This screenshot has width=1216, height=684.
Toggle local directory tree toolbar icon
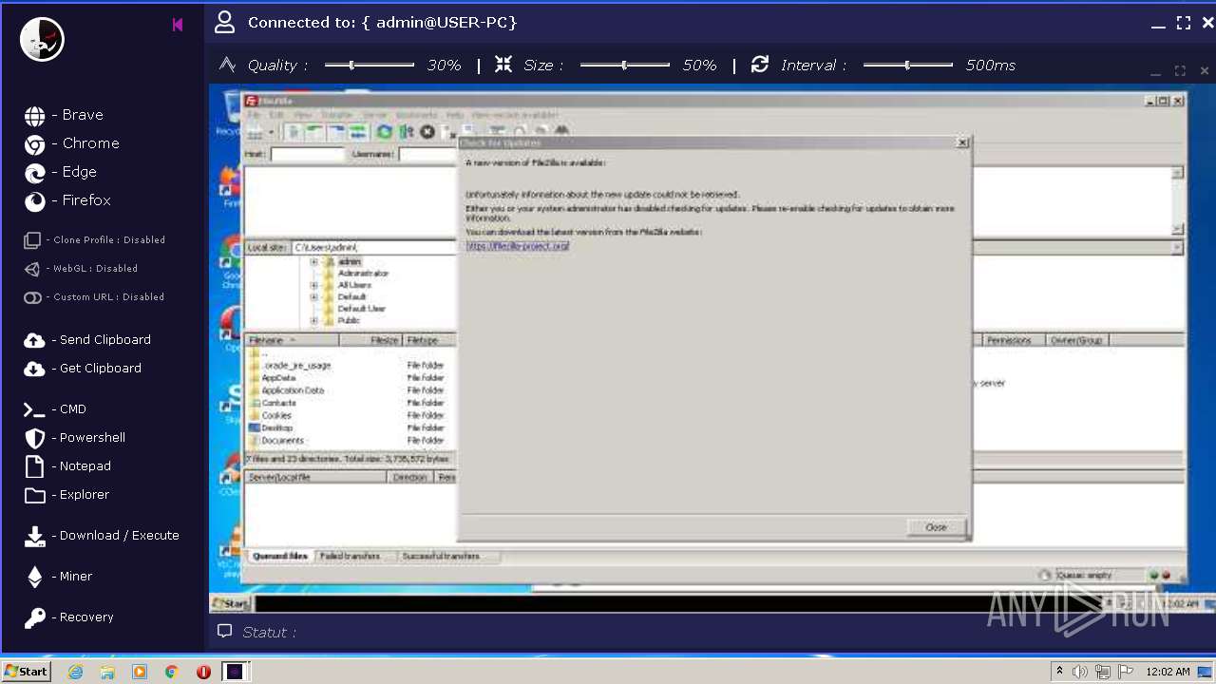(x=314, y=132)
